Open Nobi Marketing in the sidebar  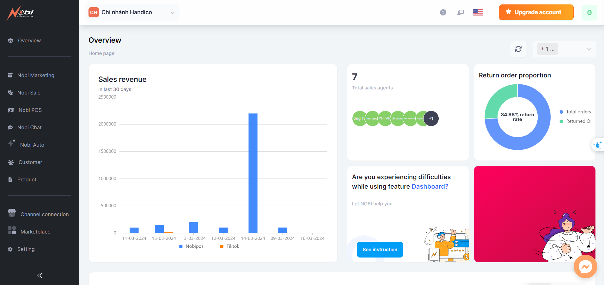(36, 75)
